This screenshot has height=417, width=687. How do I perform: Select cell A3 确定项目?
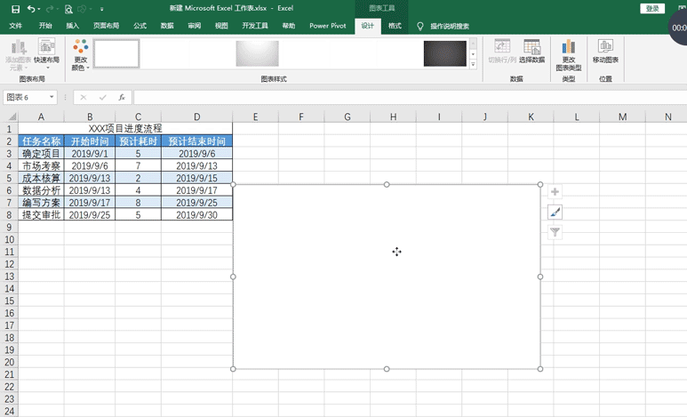tap(41, 153)
